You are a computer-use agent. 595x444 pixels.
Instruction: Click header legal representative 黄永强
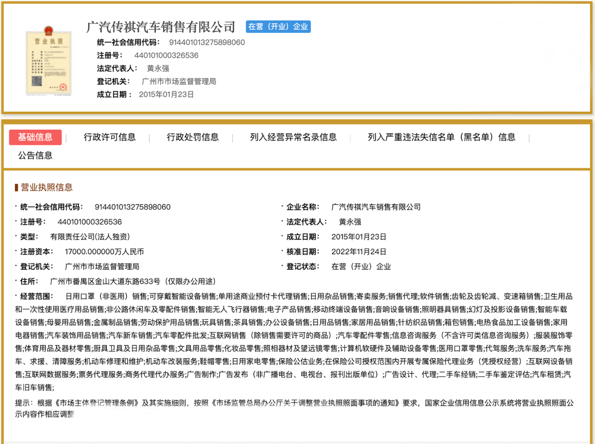(x=158, y=68)
